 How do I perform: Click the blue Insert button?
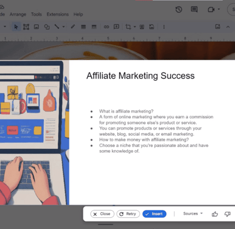pos(154,214)
